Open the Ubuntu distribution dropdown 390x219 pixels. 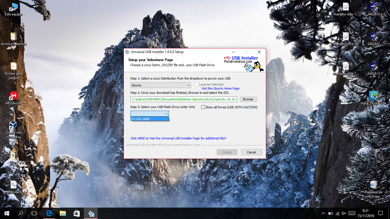point(161,85)
